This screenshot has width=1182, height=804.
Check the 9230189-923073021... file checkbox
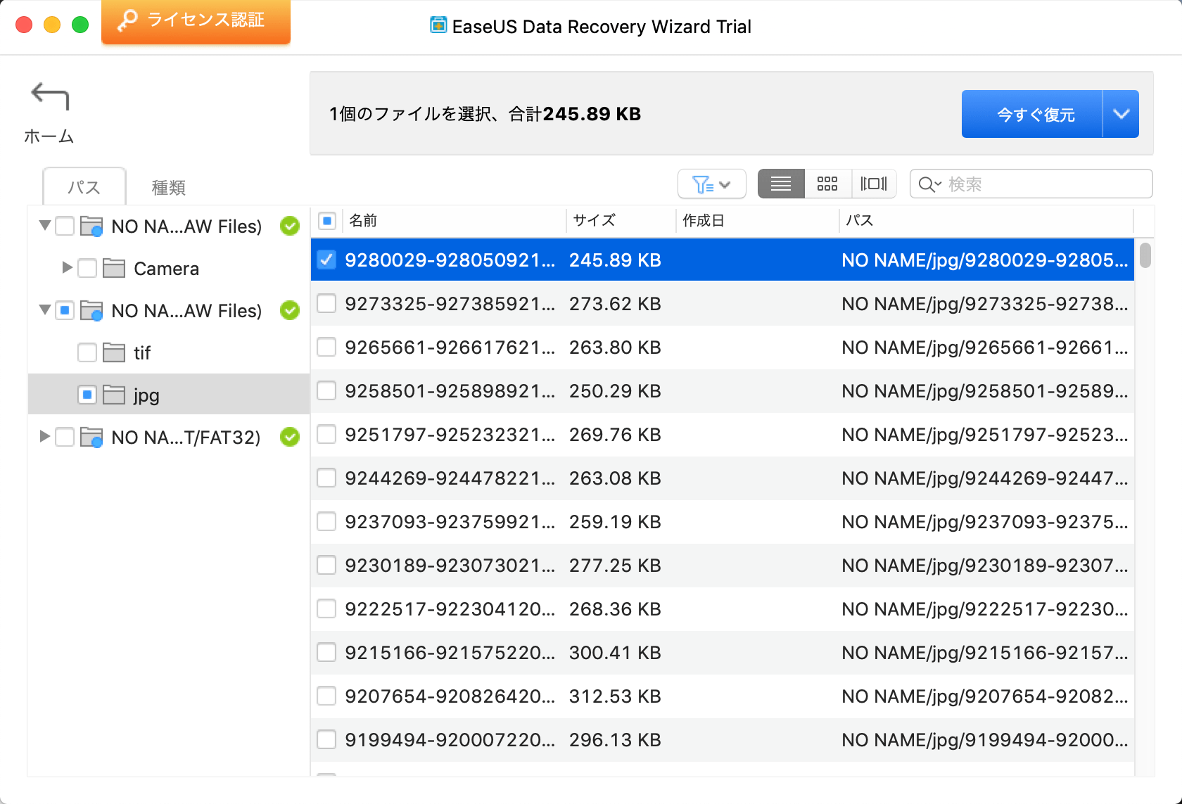(x=326, y=565)
